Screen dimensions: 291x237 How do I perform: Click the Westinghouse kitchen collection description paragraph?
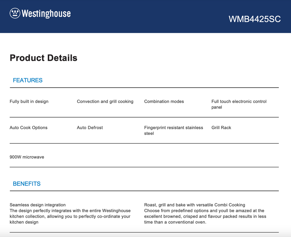coord(70,216)
